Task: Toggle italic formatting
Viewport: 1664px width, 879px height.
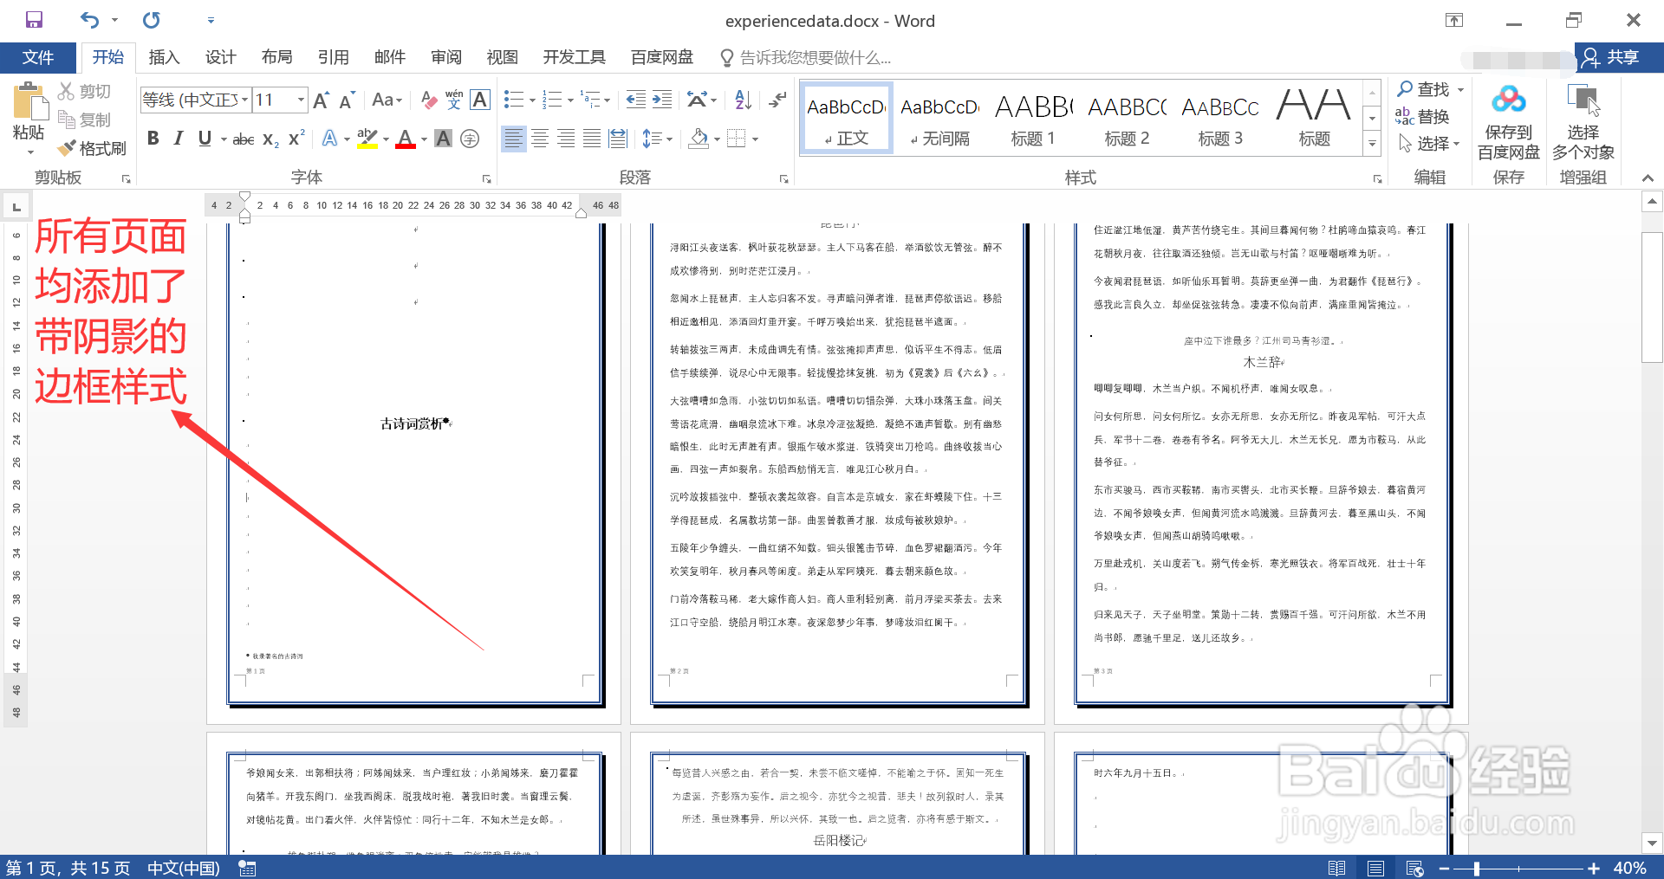Action: click(178, 138)
